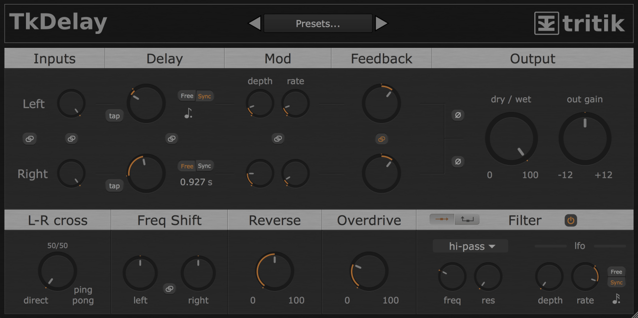Click the ping pong label
This screenshot has width=638, height=318.
(x=83, y=295)
